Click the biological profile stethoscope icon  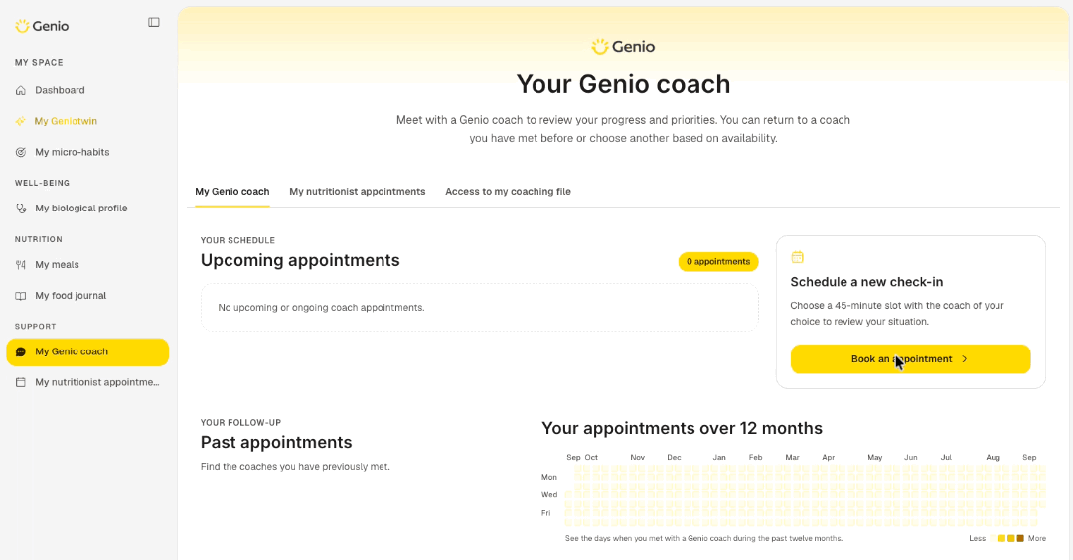[21, 208]
